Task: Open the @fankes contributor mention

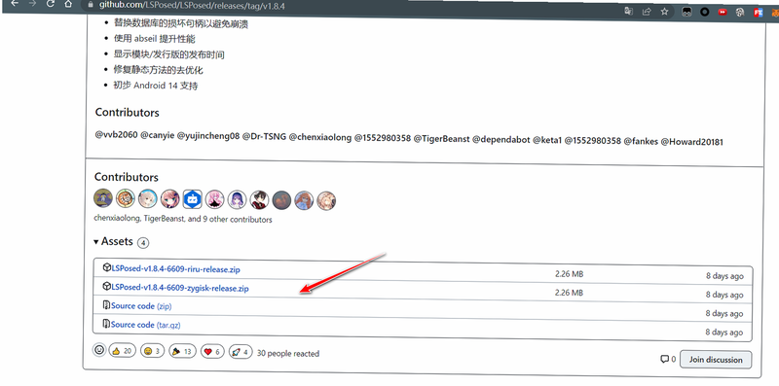Action: click(x=641, y=141)
